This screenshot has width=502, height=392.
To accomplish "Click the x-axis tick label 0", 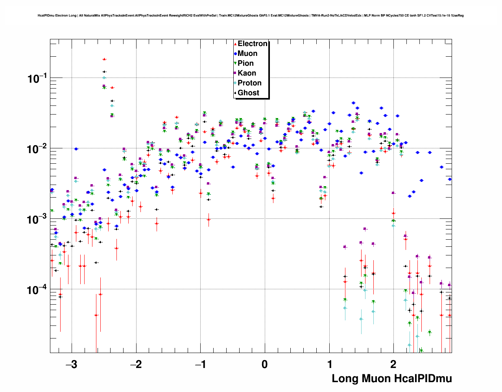I will pyautogui.click(x=264, y=364).
